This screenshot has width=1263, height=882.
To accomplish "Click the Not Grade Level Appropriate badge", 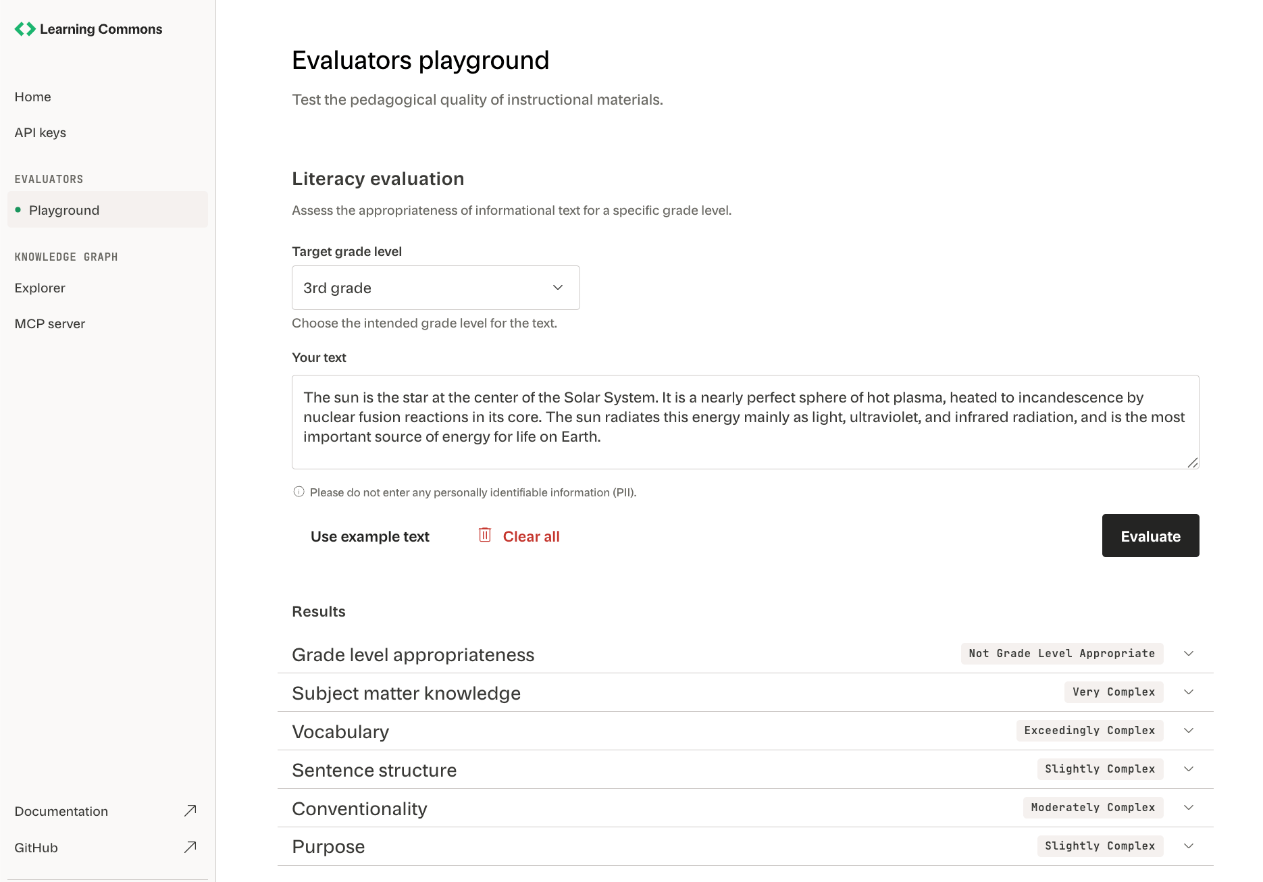I will coord(1062,653).
